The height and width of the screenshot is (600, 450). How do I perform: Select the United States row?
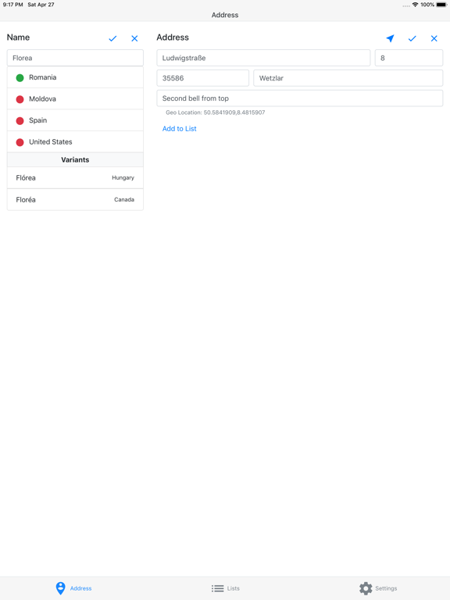pos(75,141)
